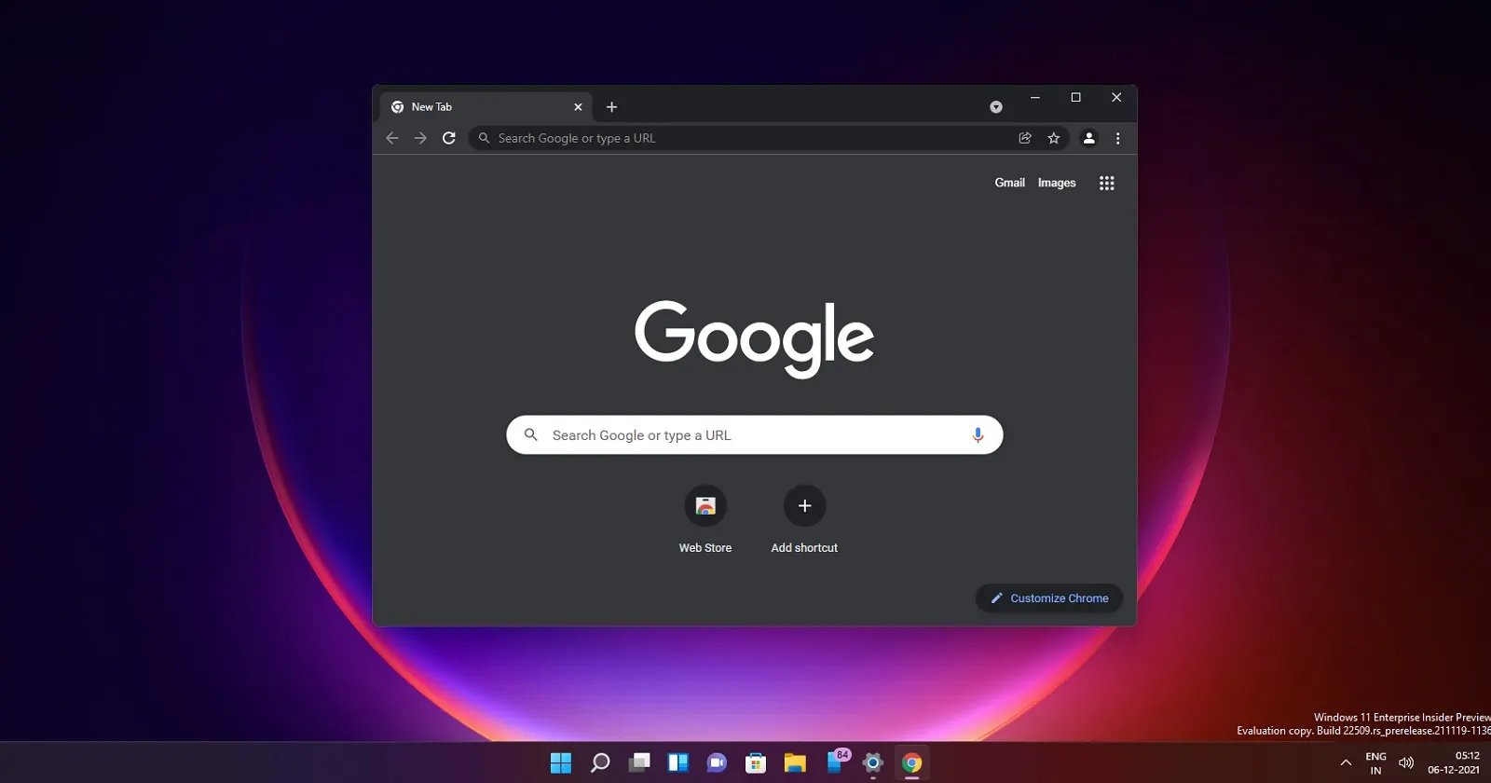Image resolution: width=1491 pixels, height=783 pixels.
Task: Click the Customize Chrome button
Action: point(1049,598)
